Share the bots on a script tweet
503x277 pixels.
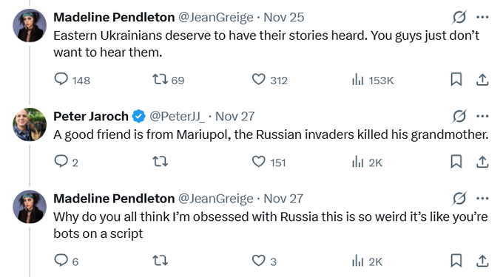pos(482,261)
